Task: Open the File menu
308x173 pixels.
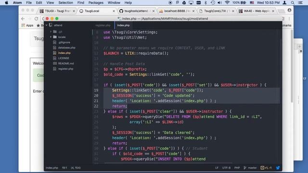Action: (x=29, y=2)
